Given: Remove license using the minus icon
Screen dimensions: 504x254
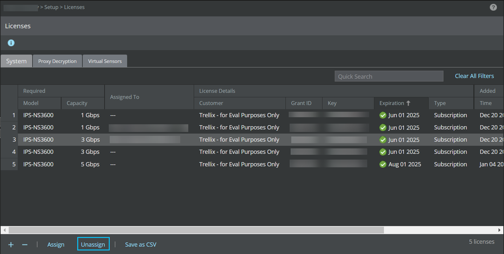Looking at the screenshot, I should tap(25, 245).
